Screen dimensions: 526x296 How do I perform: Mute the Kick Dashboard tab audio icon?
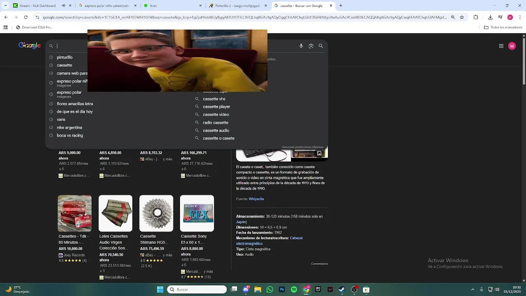click(x=63, y=6)
